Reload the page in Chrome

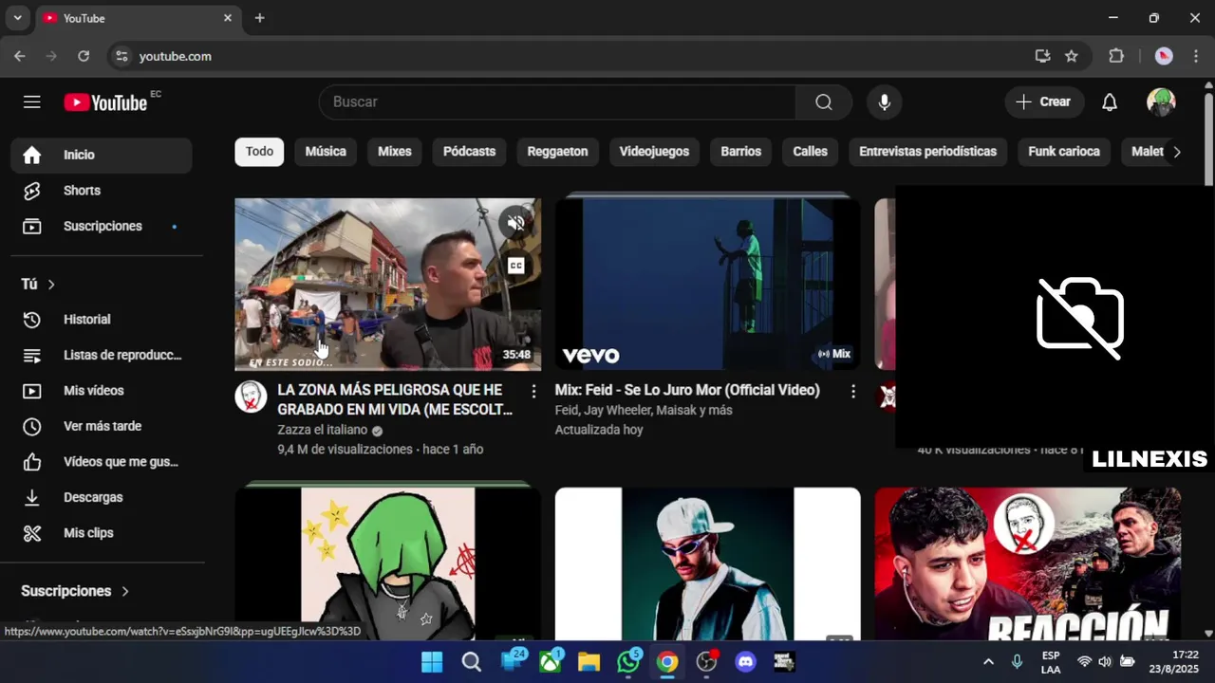[84, 56]
